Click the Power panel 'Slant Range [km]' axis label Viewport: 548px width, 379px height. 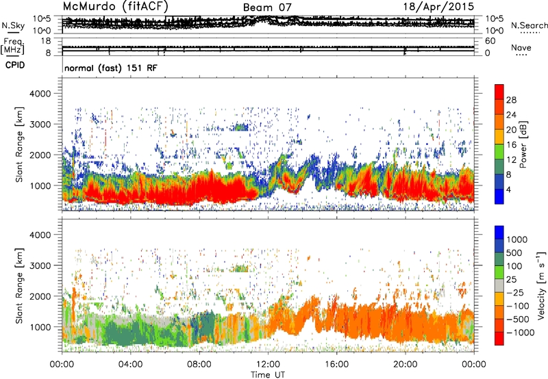point(19,144)
